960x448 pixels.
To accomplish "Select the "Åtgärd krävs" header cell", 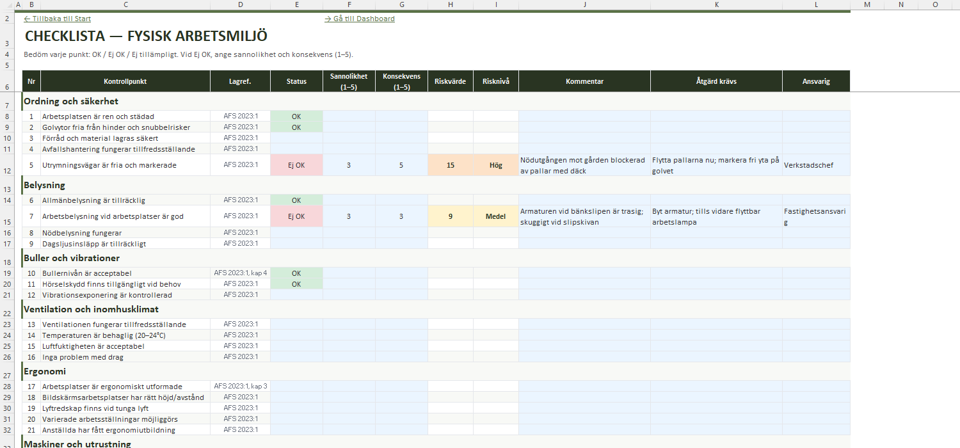I will pyautogui.click(x=716, y=81).
